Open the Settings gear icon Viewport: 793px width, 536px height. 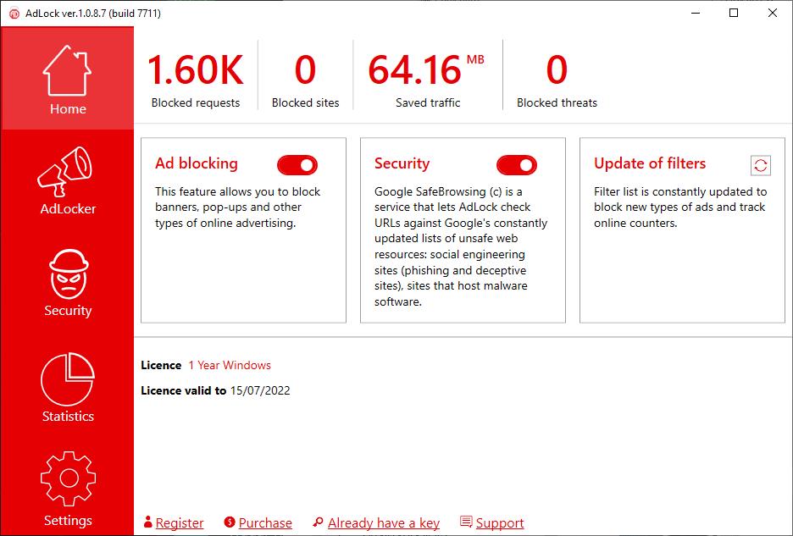67,479
